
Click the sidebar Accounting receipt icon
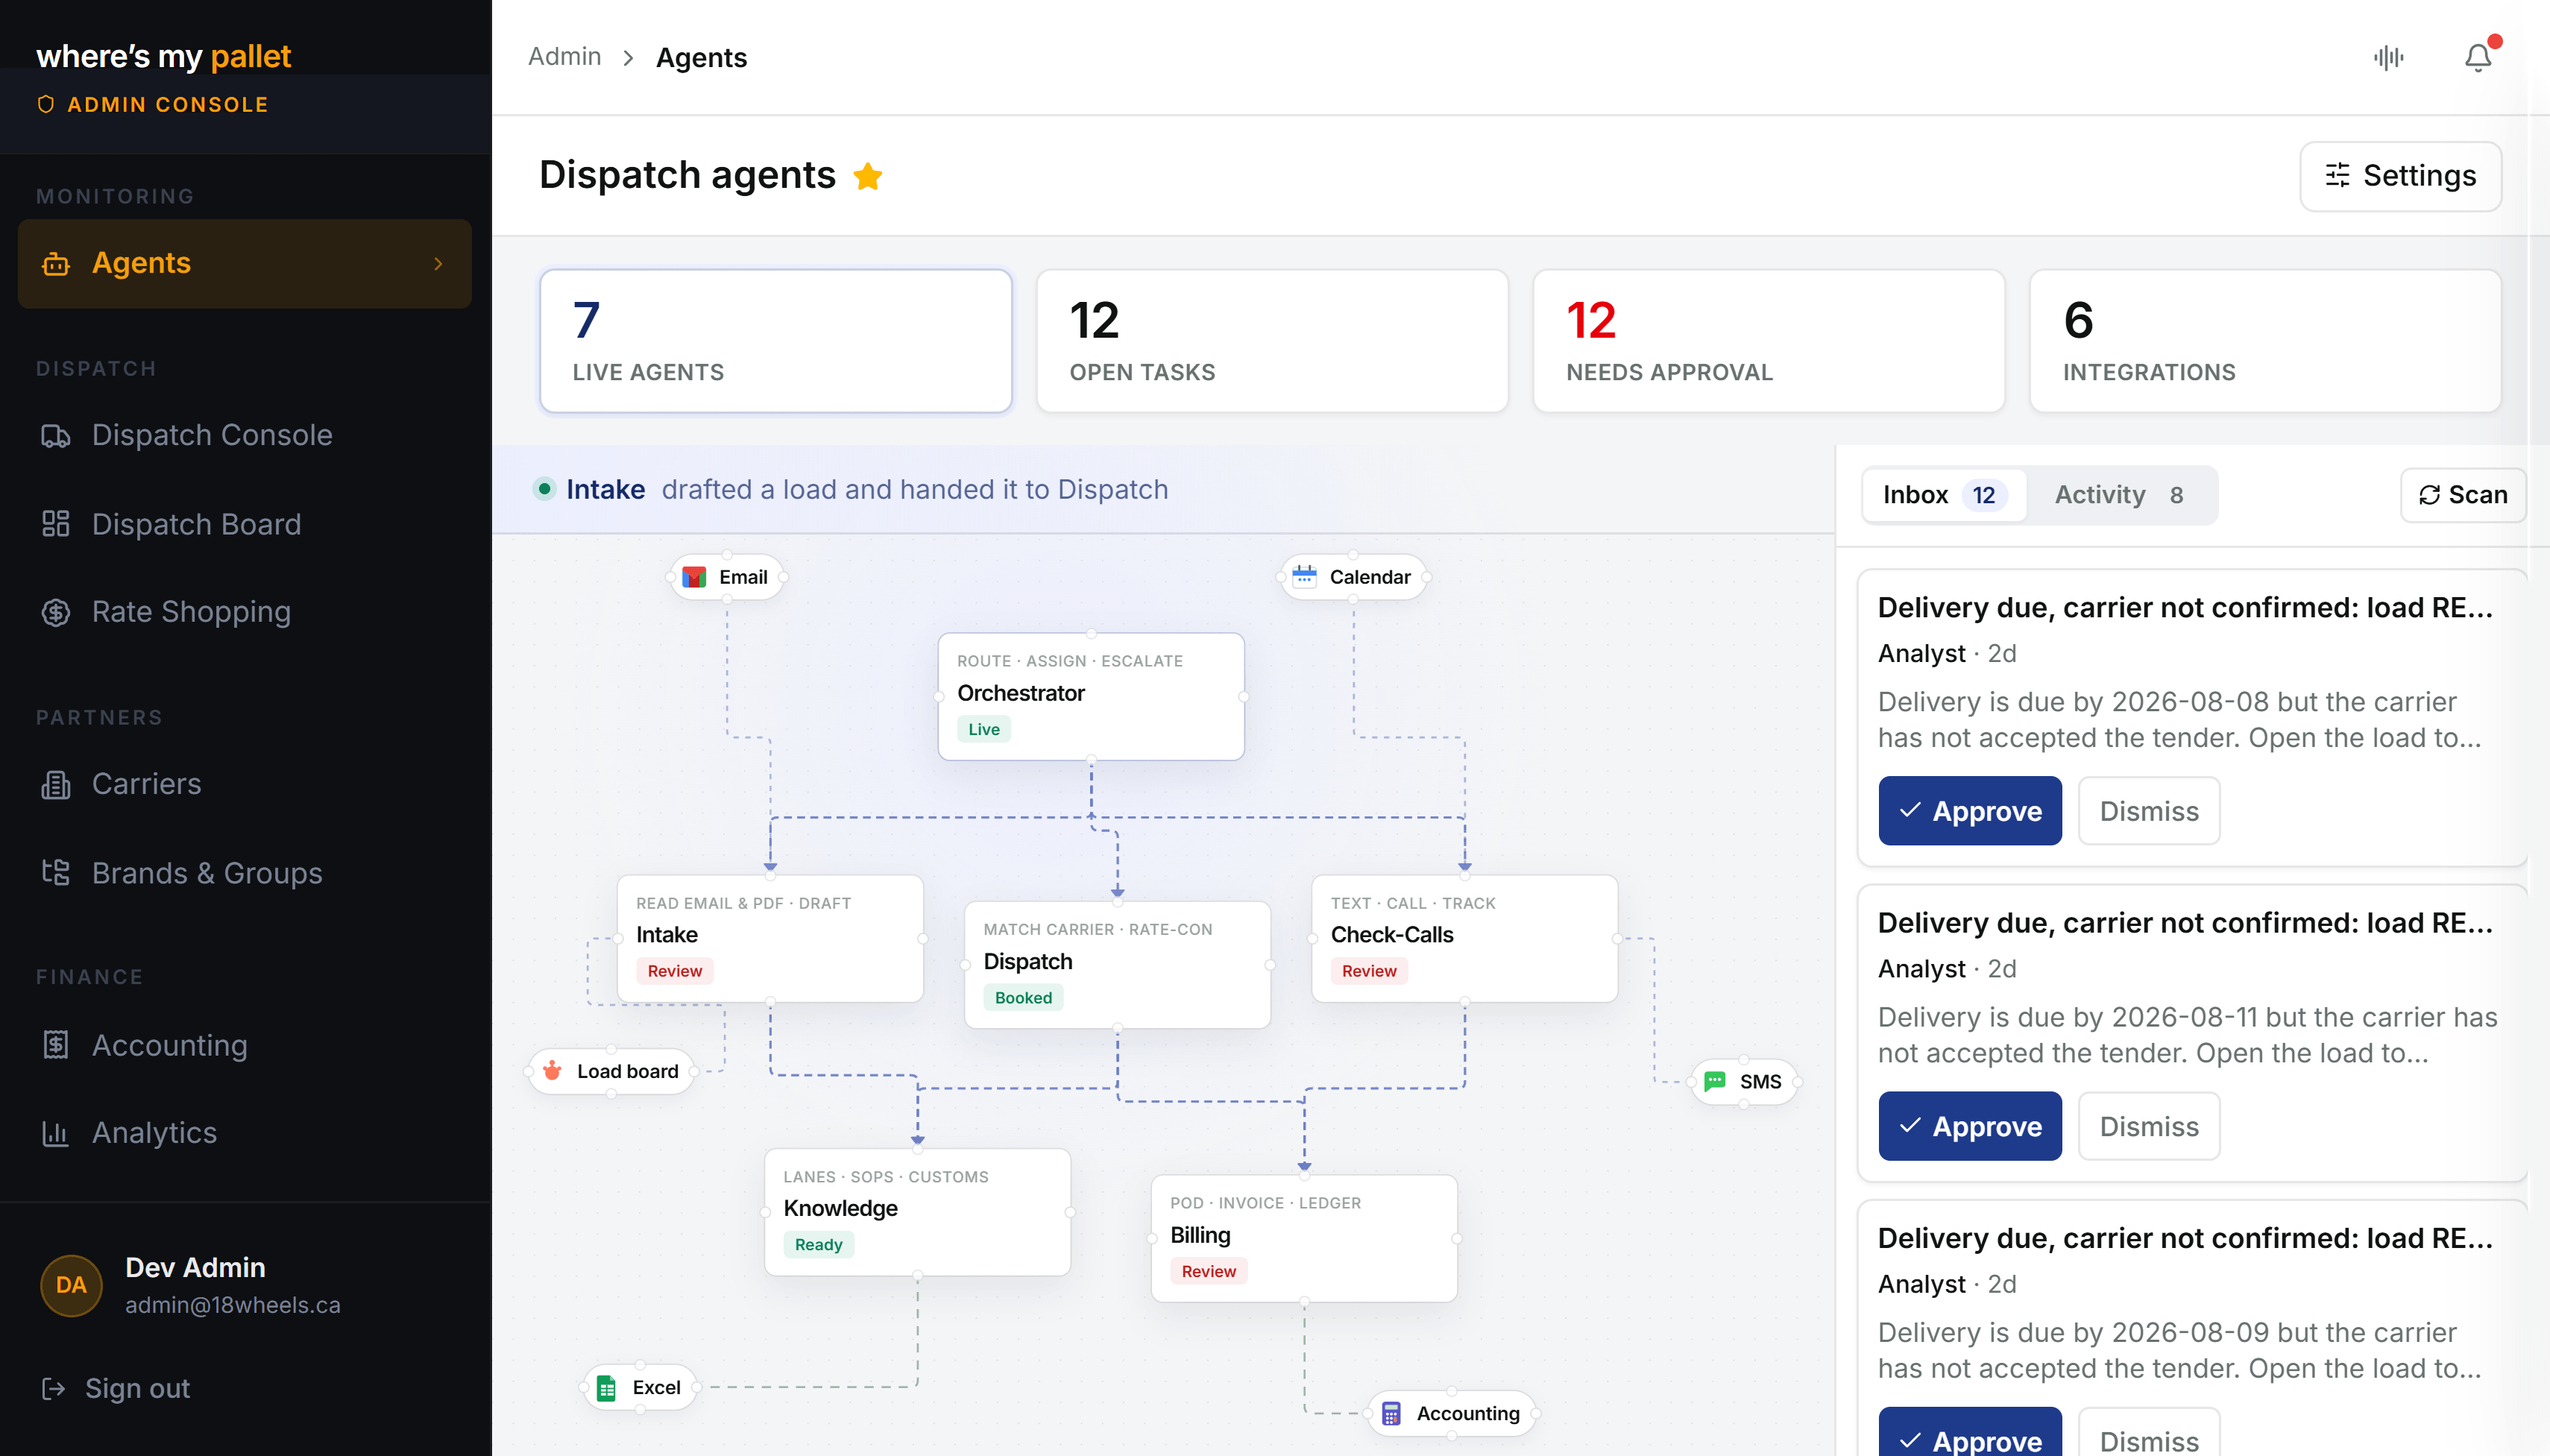[56, 1045]
